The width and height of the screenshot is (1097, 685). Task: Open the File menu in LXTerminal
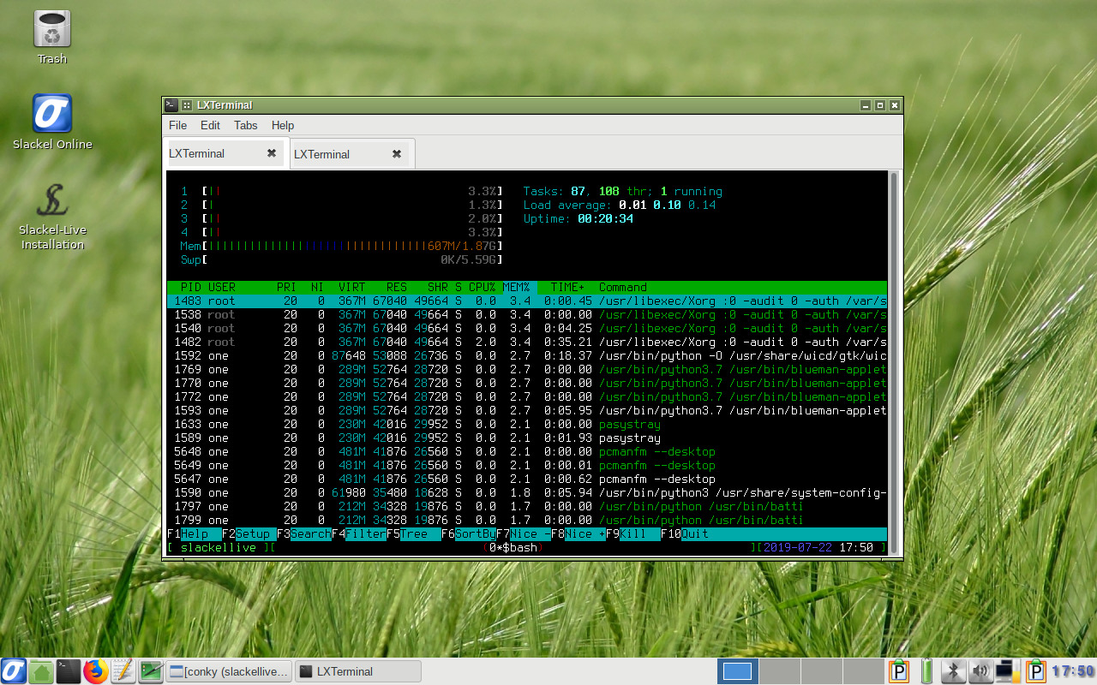177,125
